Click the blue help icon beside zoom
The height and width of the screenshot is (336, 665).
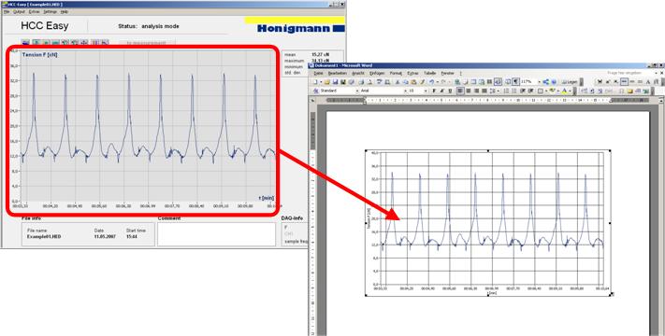tap(554, 82)
